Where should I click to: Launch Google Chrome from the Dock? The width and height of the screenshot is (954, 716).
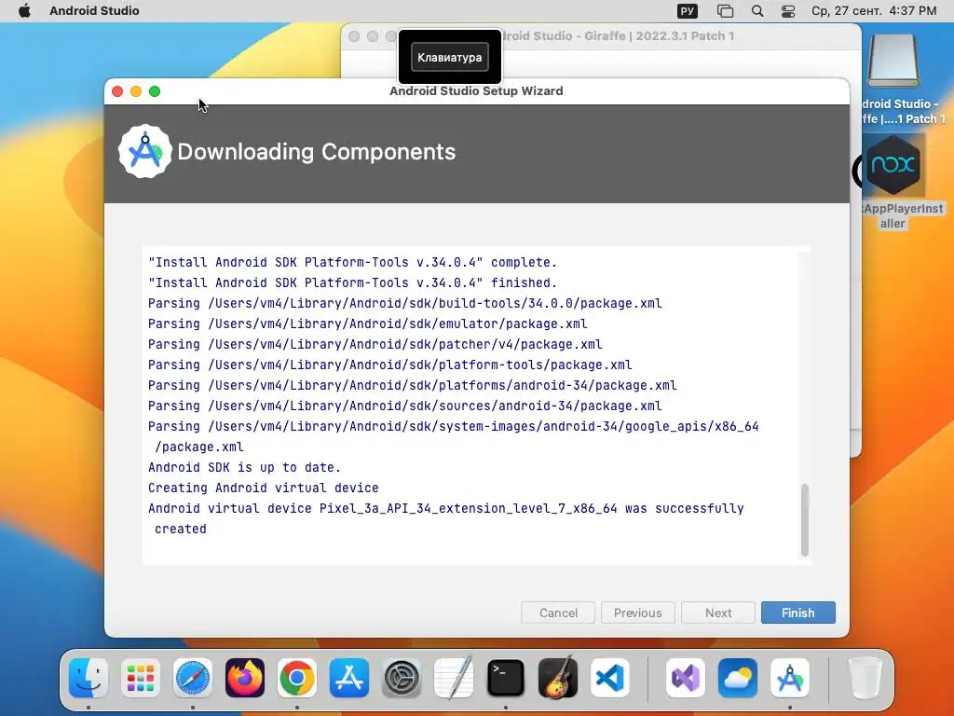(297, 678)
